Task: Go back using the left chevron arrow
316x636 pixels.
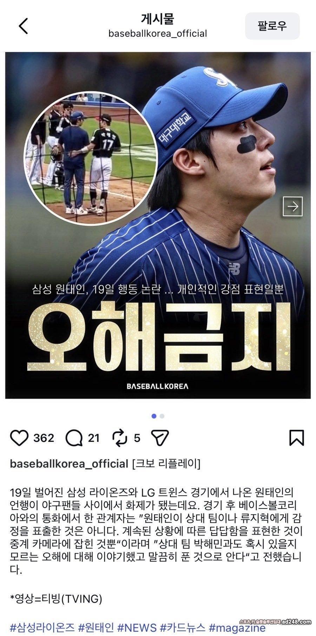Action: pyautogui.click(x=23, y=26)
